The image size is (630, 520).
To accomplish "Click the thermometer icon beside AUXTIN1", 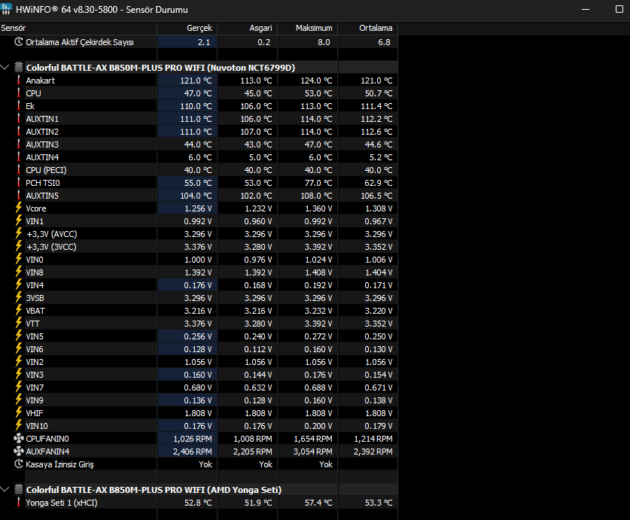I will [19, 119].
